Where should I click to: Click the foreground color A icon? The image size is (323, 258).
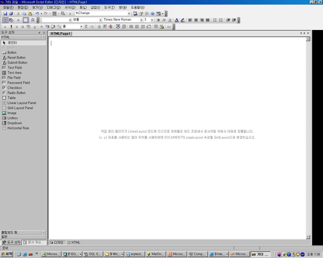[177, 20]
